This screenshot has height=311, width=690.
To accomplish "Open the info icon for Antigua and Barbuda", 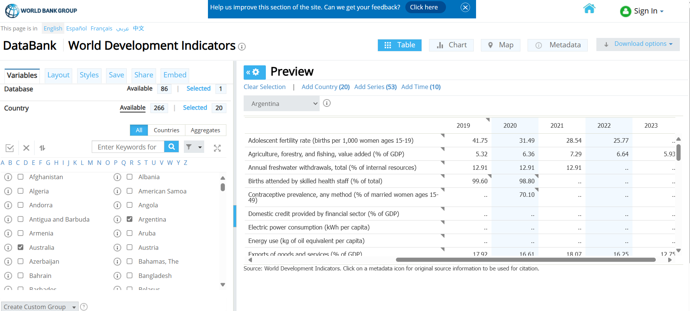I will click(8, 219).
